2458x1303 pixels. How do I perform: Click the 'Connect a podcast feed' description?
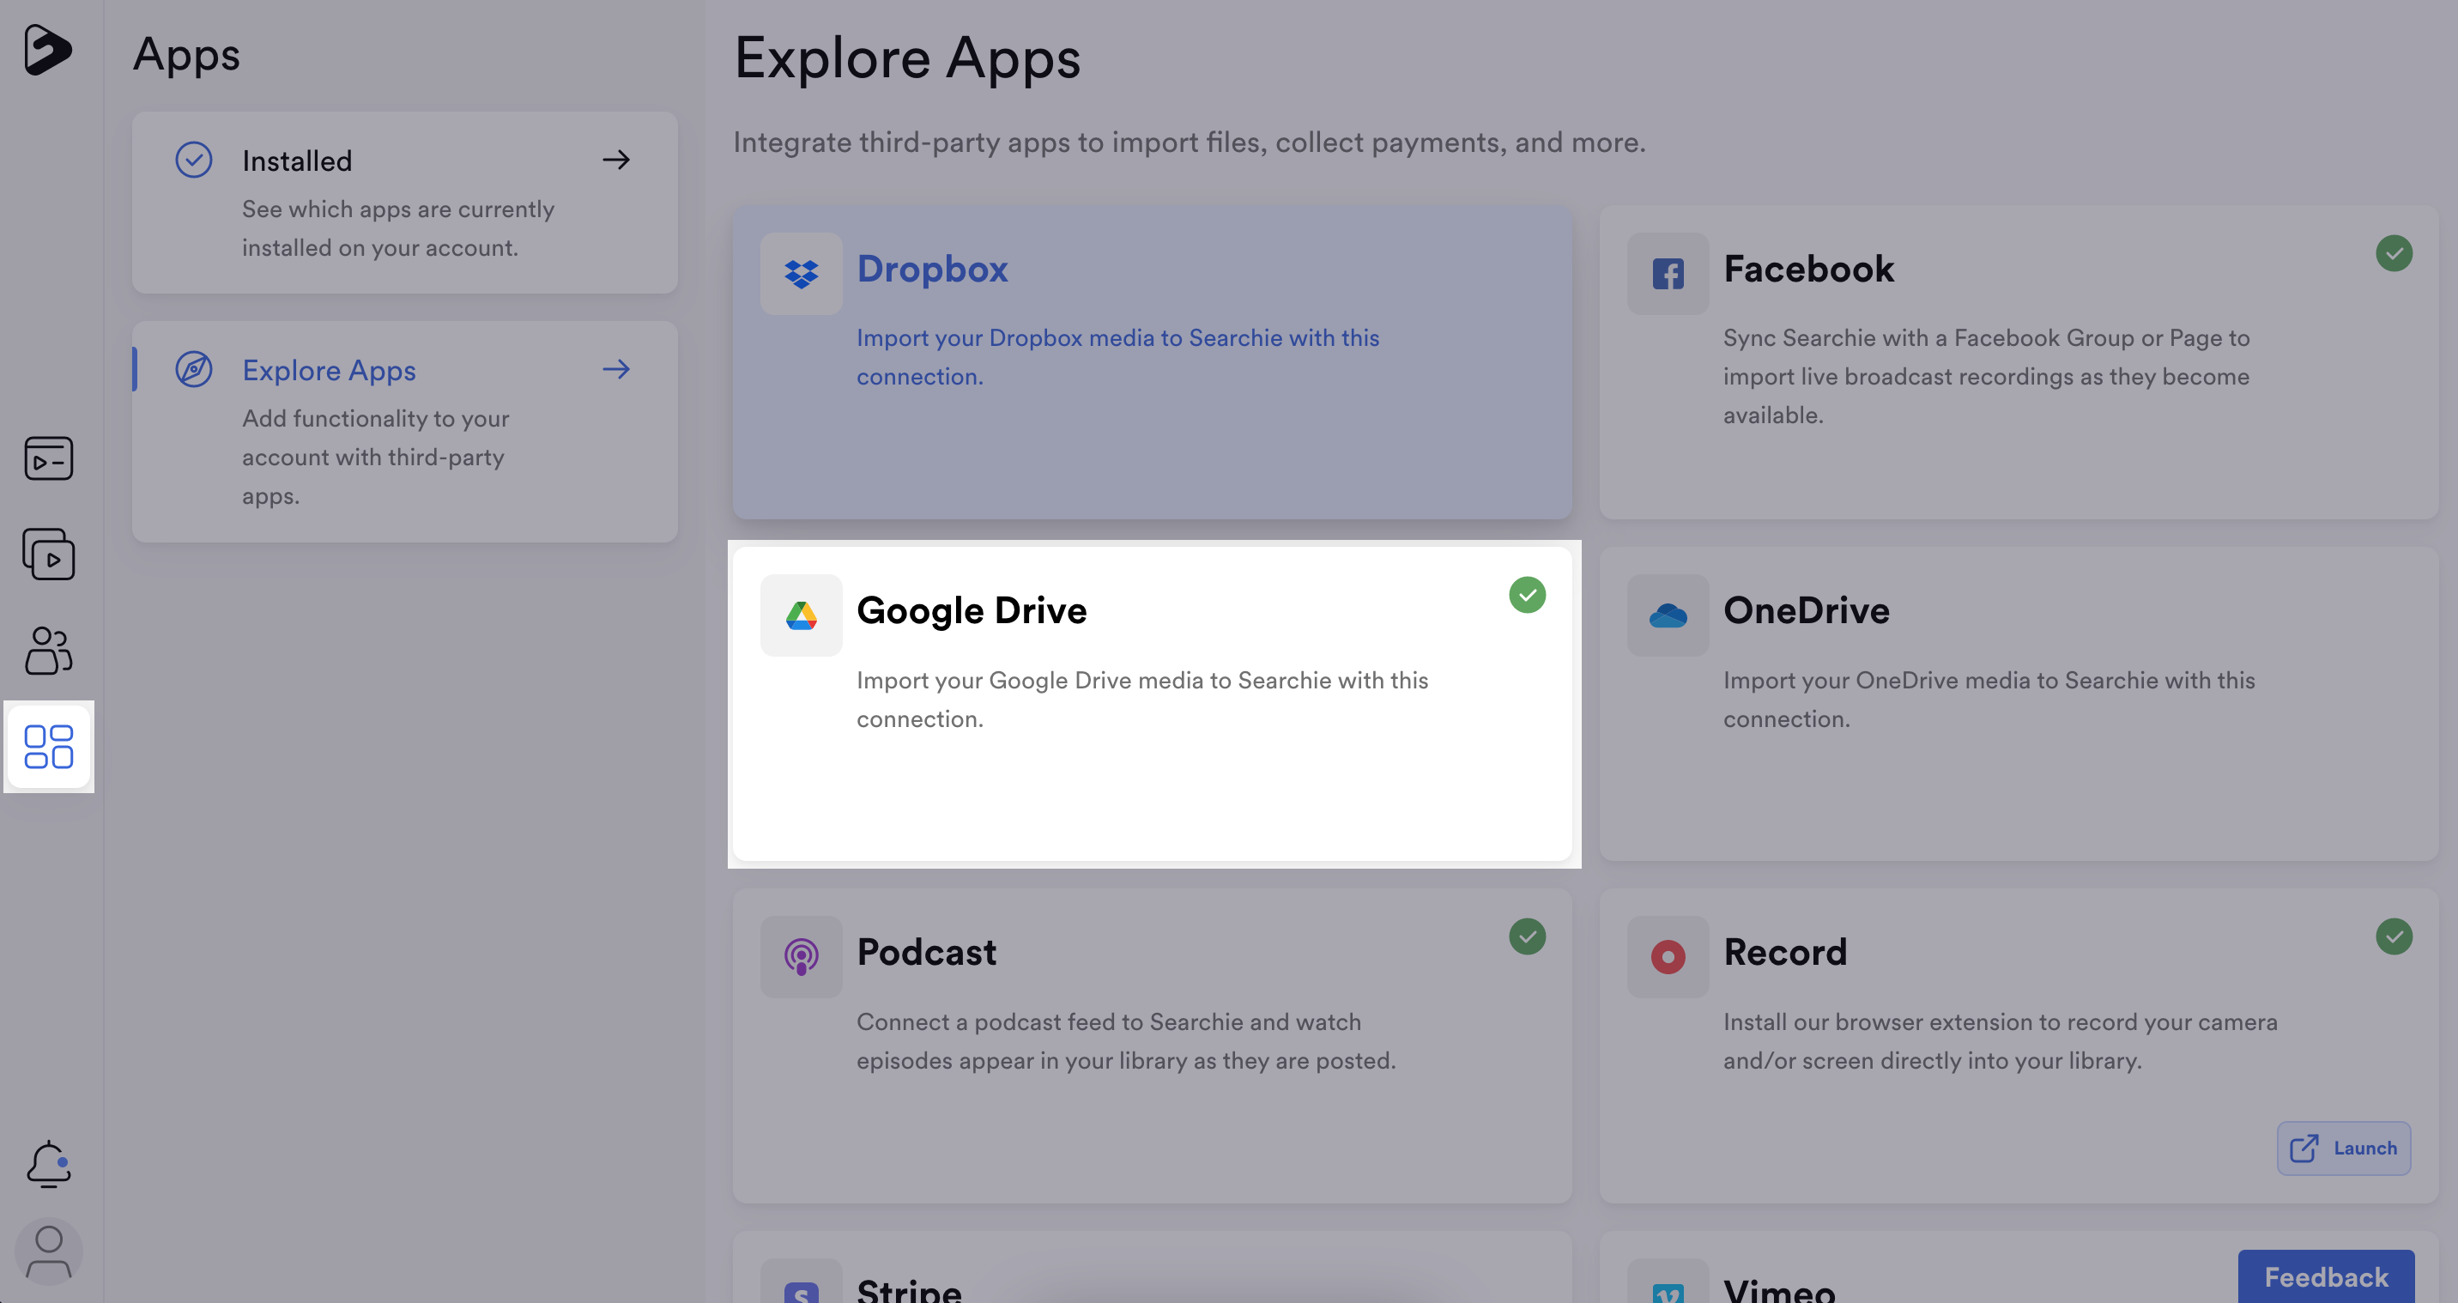1126,1041
